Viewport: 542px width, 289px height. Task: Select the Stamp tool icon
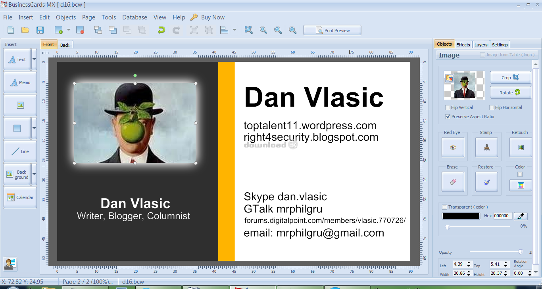click(x=486, y=147)
